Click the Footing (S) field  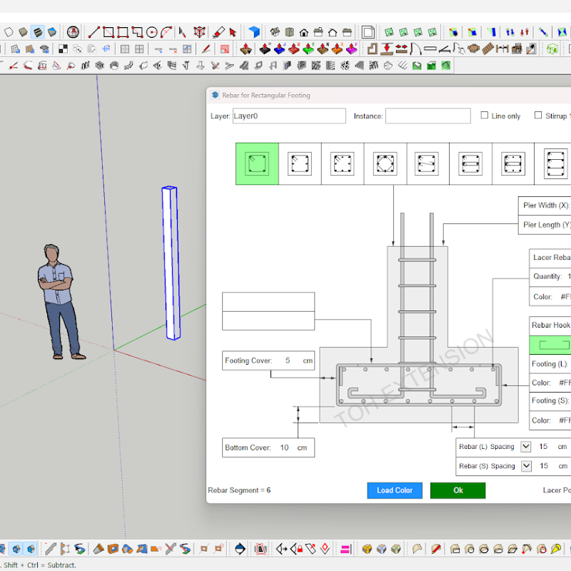(x=550, y=400)
